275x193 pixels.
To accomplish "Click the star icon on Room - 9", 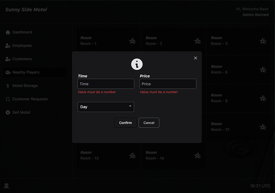I will pyautogui.click(x=263, y=98).
